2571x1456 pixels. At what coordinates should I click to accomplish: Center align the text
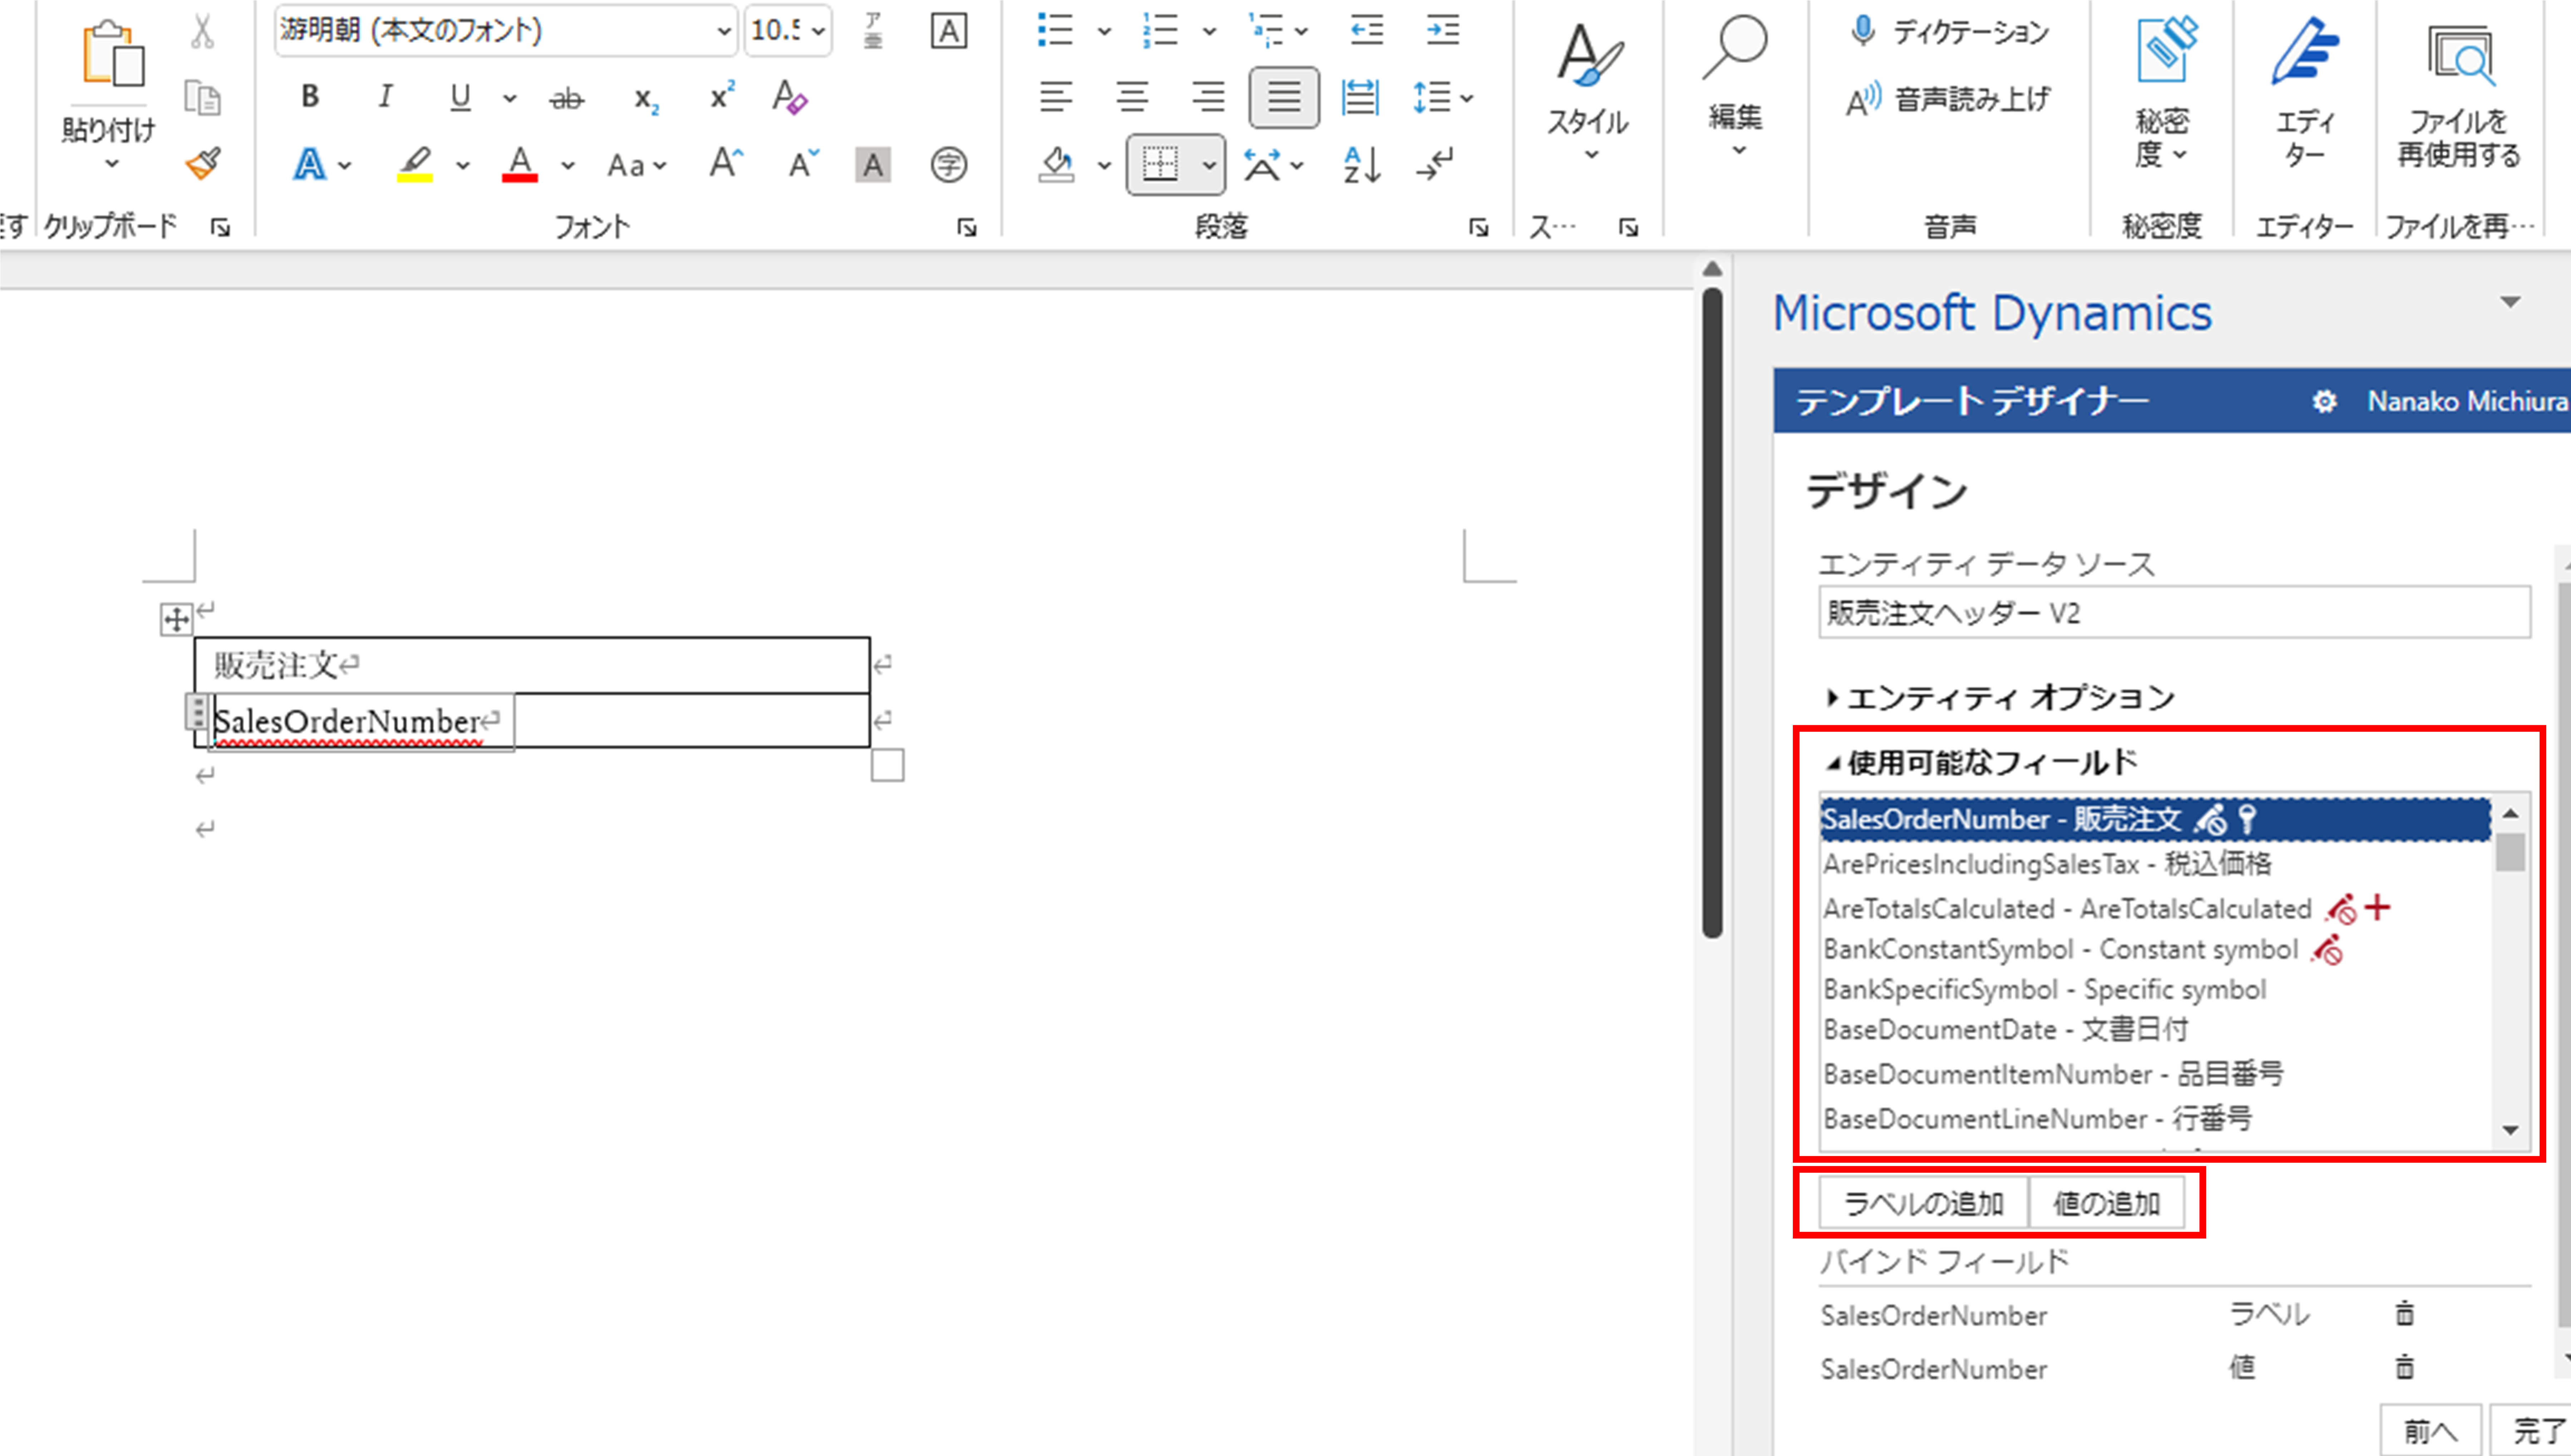click(x=1132, y=97)
